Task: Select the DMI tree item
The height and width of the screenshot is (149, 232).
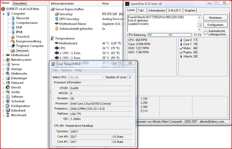Action: coord(19,27)
